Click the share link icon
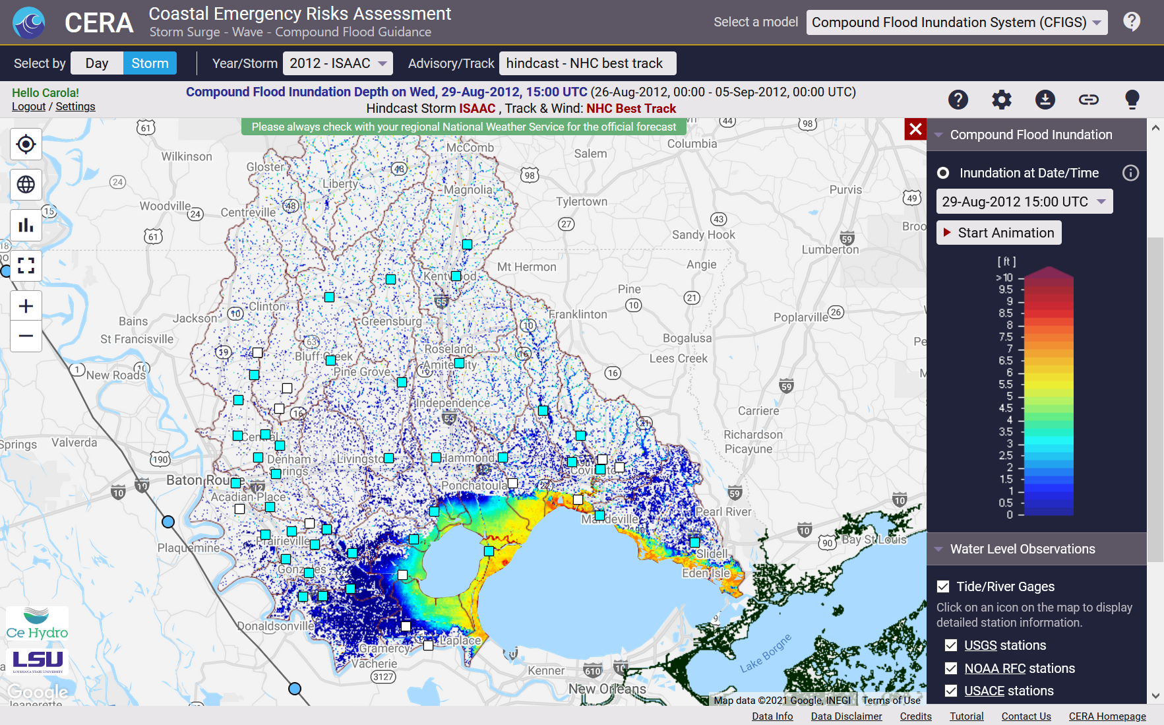Viewport: 1164px width, 725px height. [1089, 100]
